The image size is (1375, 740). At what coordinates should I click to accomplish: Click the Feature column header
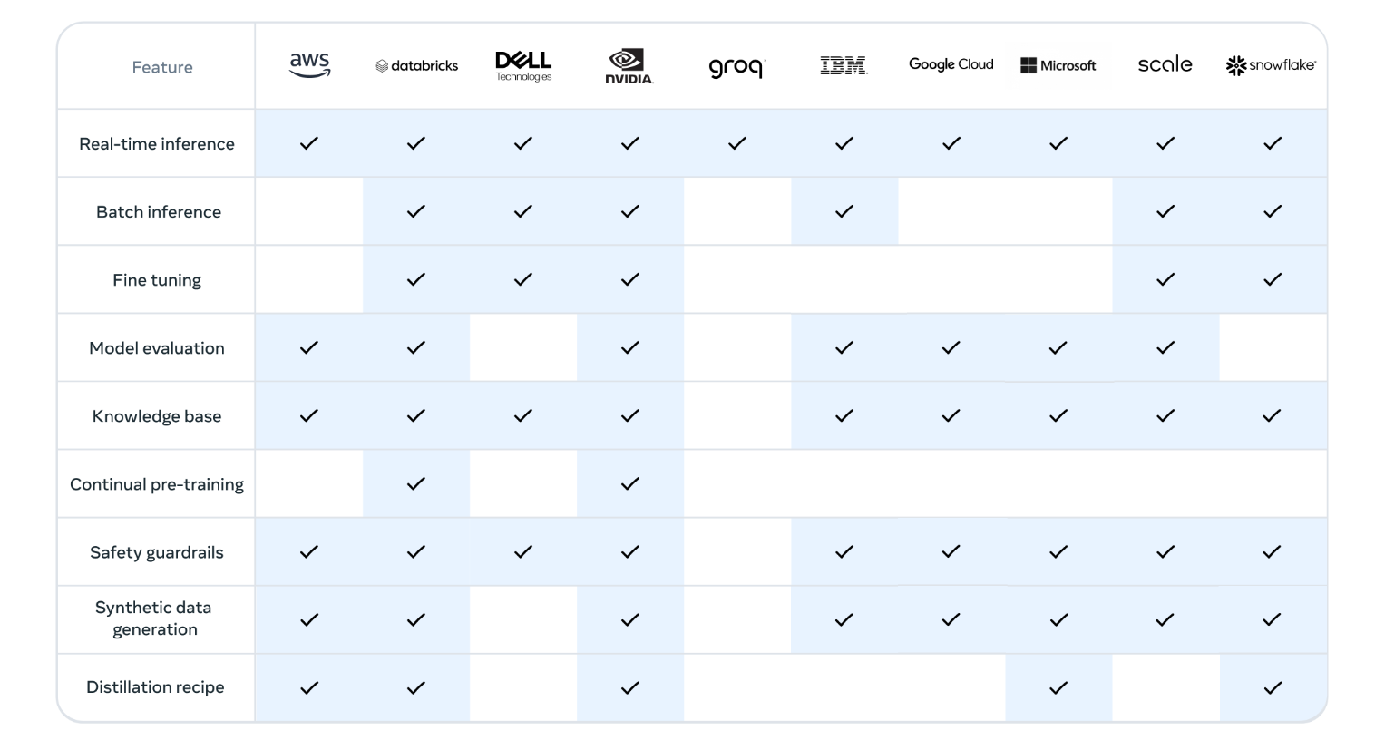pos(162,67)
